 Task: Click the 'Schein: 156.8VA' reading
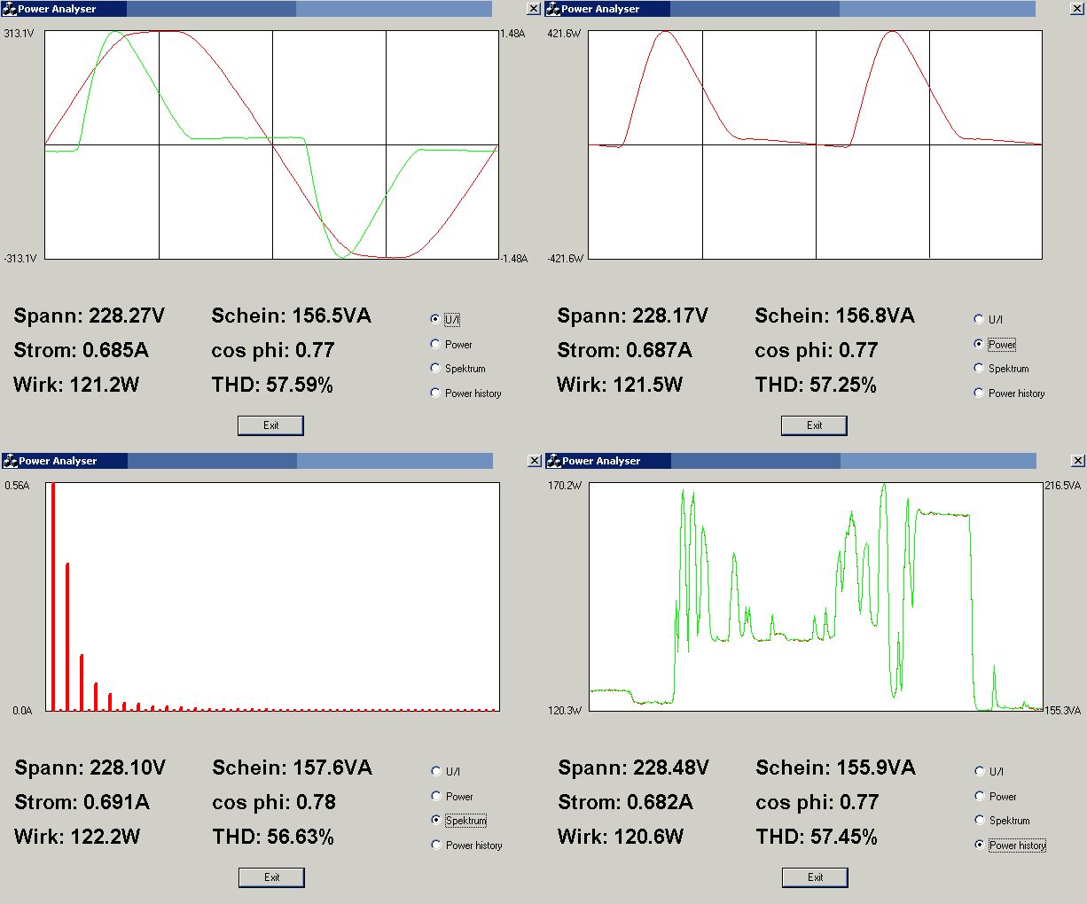[834, 316]
